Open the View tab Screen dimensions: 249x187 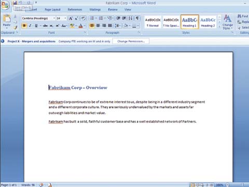128,10
